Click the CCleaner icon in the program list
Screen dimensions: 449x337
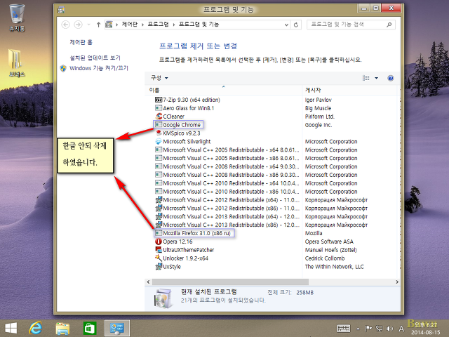(x=159, y=117)
